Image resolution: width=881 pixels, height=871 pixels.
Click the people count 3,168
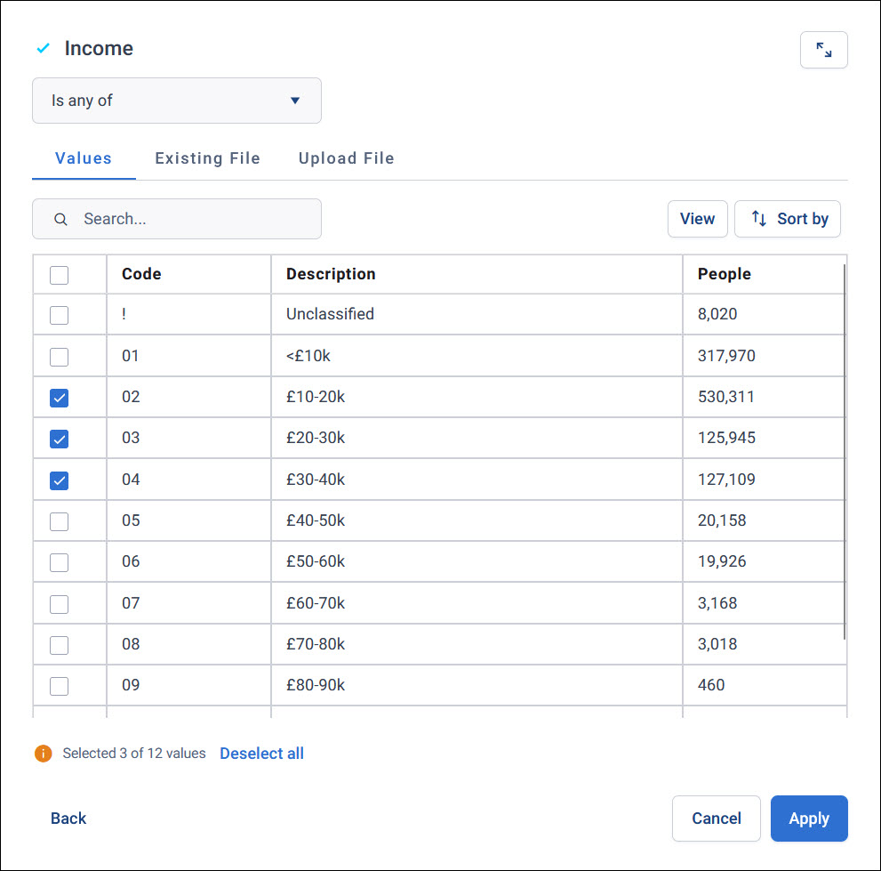(717, 603)
